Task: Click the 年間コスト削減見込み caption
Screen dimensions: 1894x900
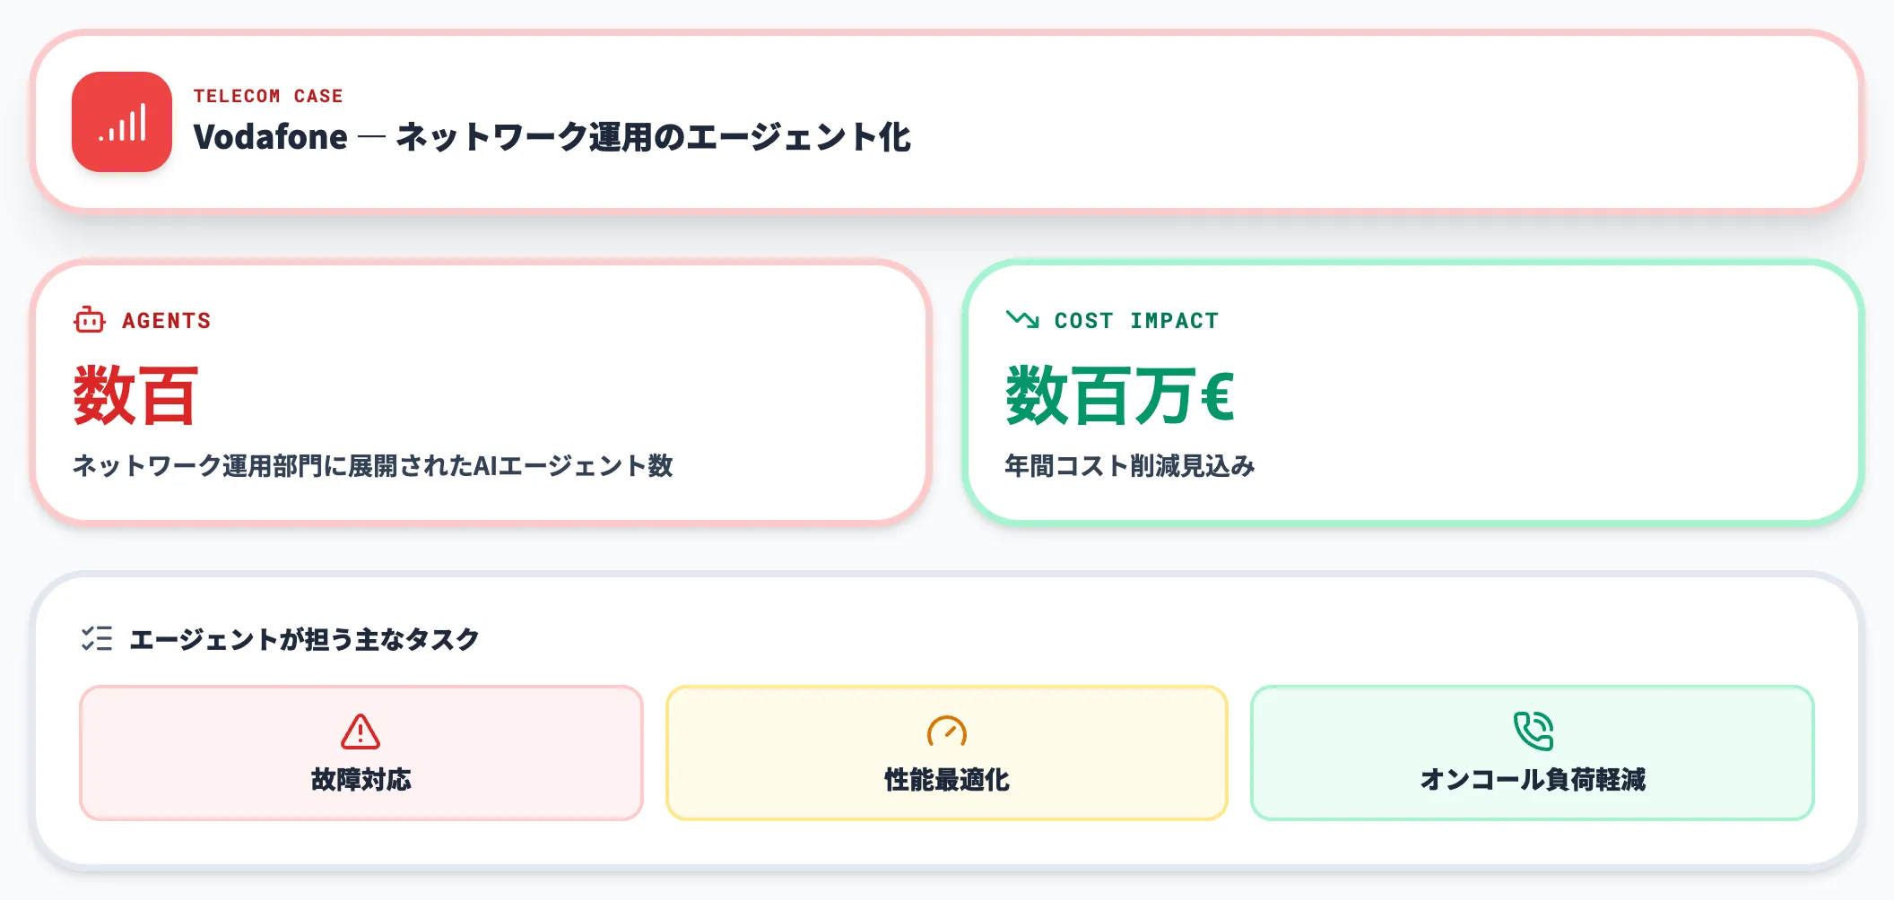Action: click(1129, 466)
